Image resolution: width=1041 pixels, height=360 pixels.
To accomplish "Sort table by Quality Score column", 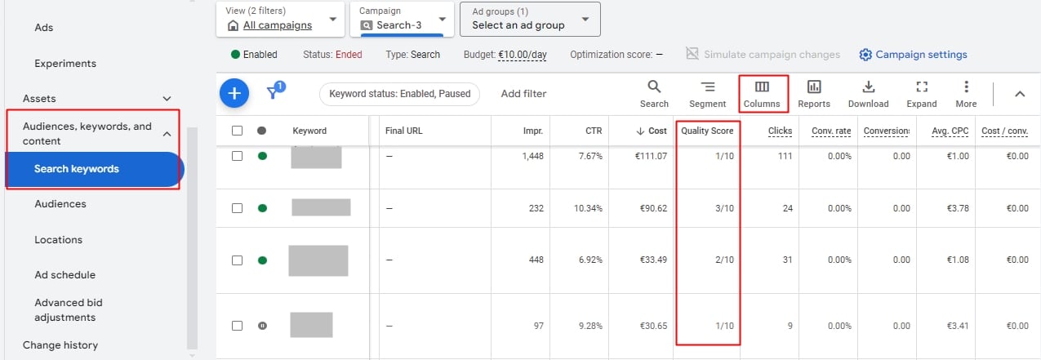I will (707, 131).
